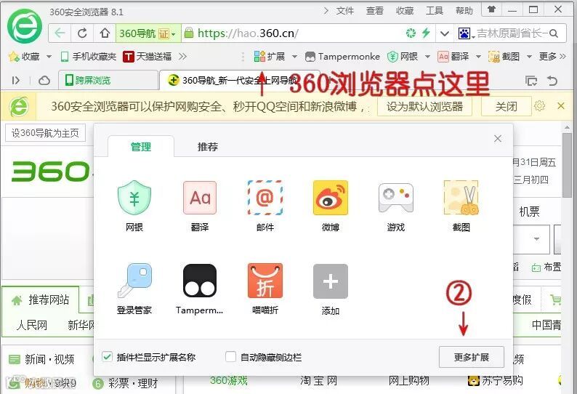Click 截图 in the plugin toolbar
The image size is (577, 394).
[x=504, y=57]
